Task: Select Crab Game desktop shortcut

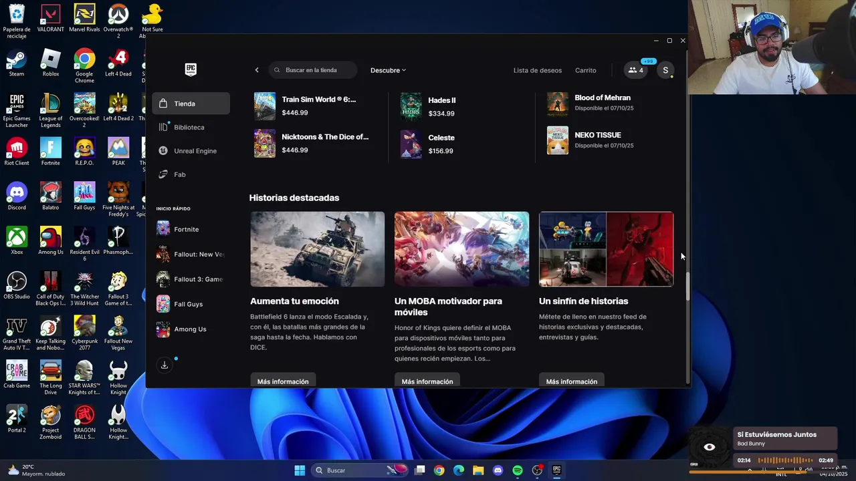Action: click(17, 375)
